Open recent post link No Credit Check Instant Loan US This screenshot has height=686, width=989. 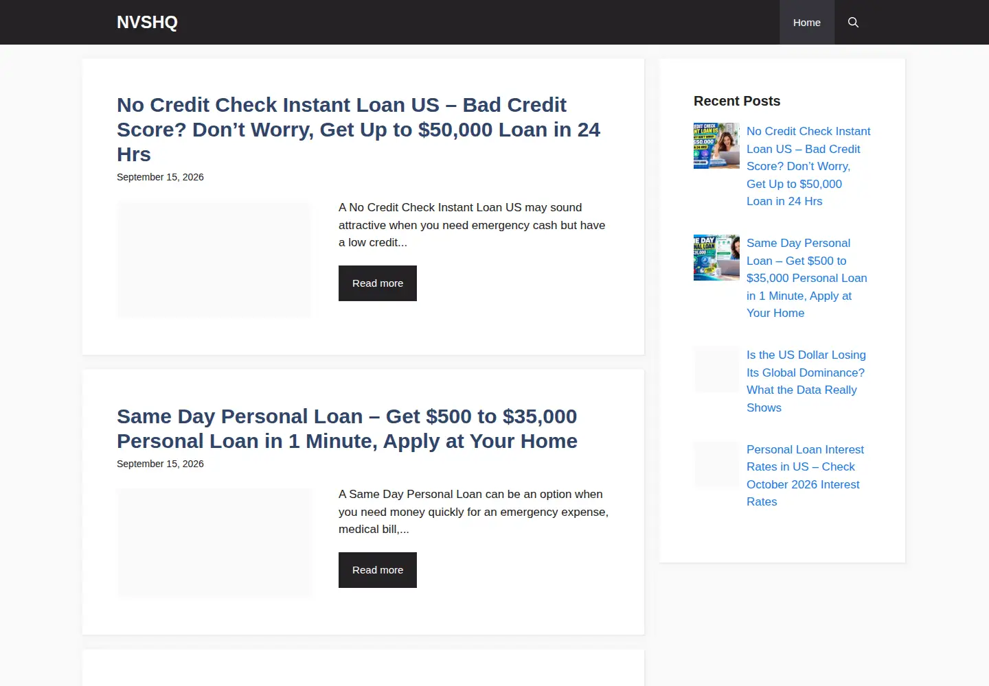tap(808, 166)
